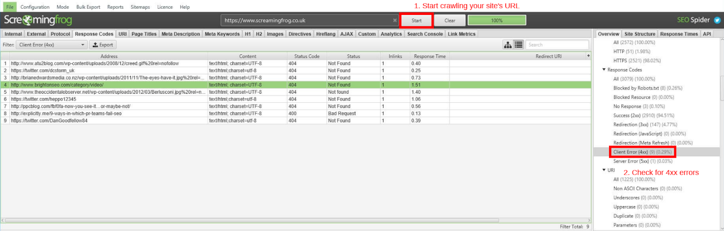Open the Analytics tab
Screen dimensions: 724x231
pos(391,34)
